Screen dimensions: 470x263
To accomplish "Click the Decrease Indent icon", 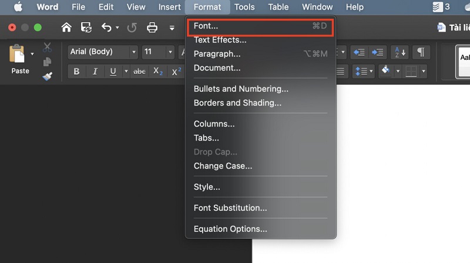I will click(358, 52).
